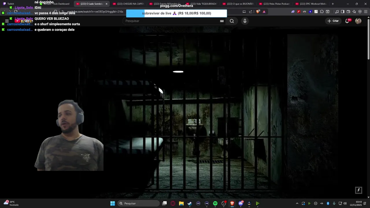The width and height of the screenshot is (370, 208).
Task: Open Discord from the taskbar
Action: tap(240, 203)
